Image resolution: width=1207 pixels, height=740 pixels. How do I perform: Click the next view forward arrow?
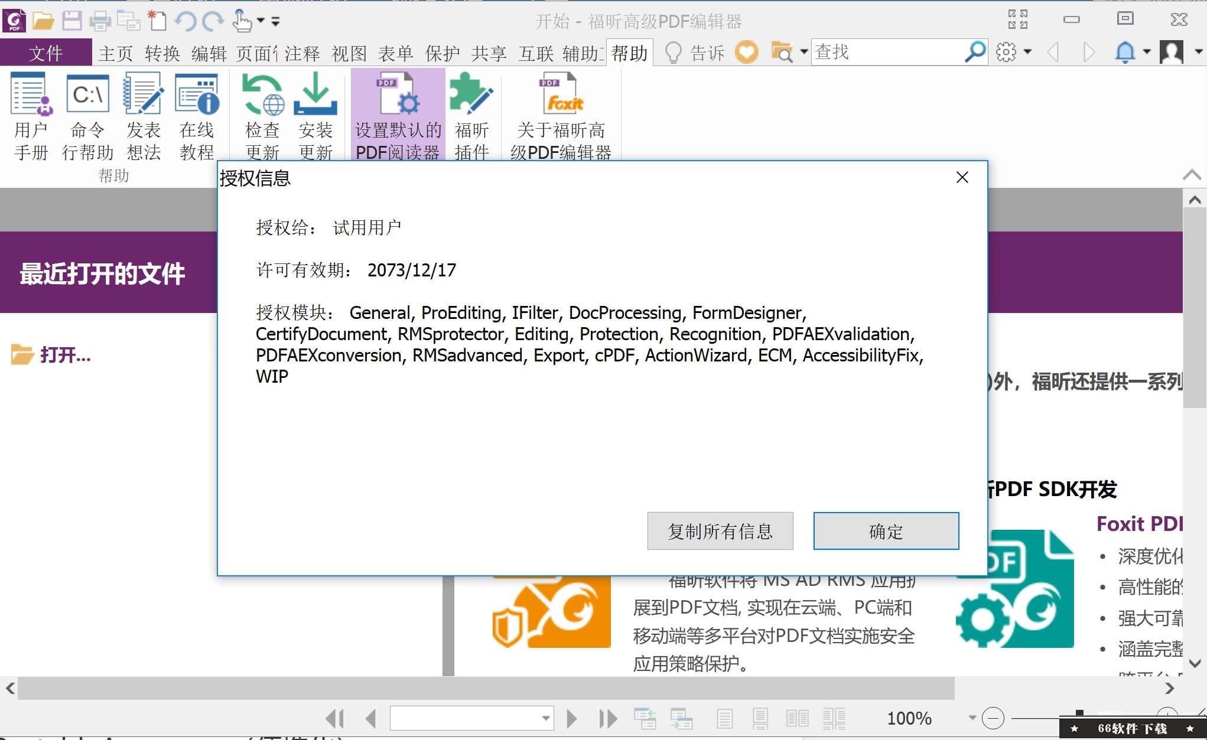1088,52
